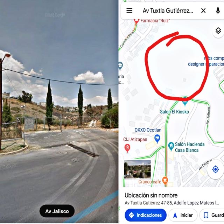Tap the Salón Hacienda Casa Blanca marker
Screen dimensions: 224x224
click(x=171, y=146)
